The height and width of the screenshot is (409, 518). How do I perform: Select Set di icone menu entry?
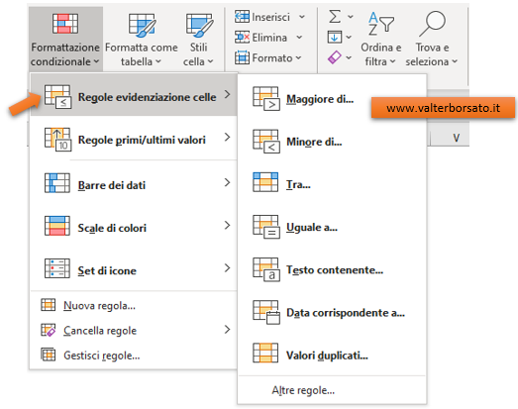(x=134, y=269)
